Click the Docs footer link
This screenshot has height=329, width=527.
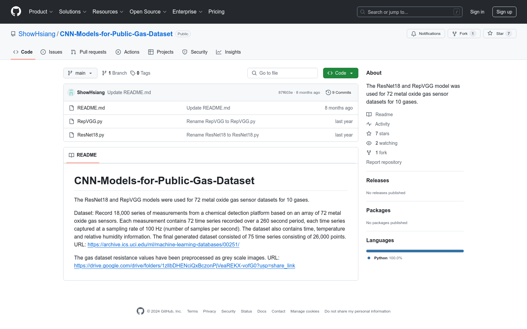tap(262, 311)
